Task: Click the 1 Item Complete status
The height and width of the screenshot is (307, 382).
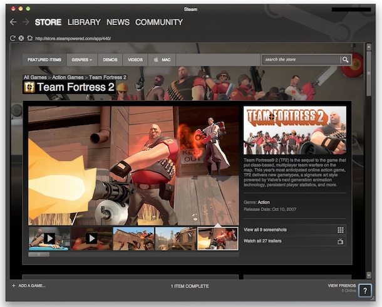Action: coord(190,286)
